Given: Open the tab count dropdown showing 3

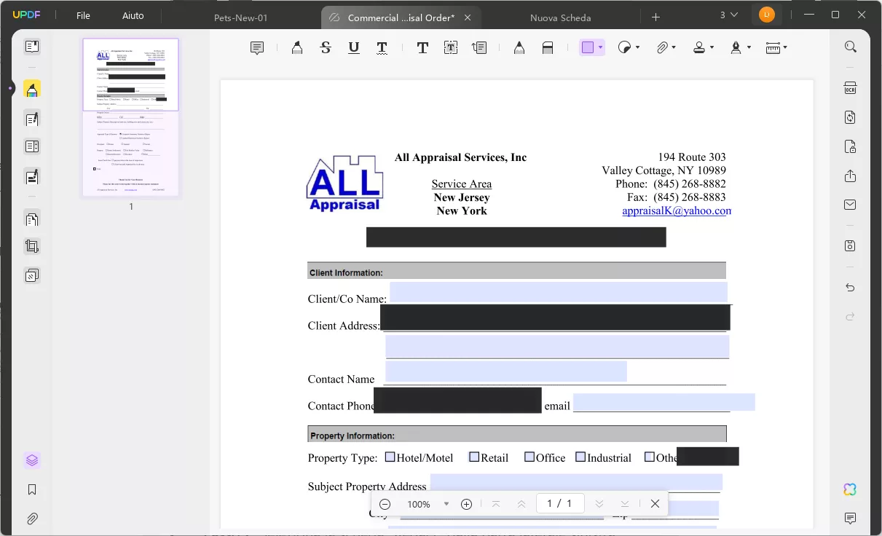Looking at the screenshot, I should [728, 15].
